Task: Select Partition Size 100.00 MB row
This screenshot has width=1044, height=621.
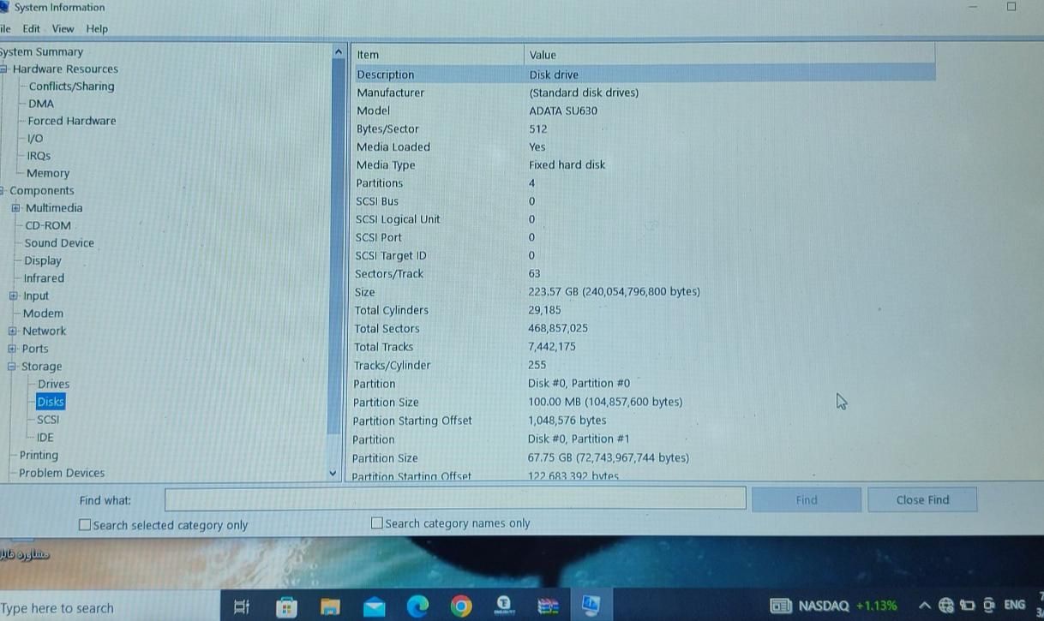Action: (x=643, y=403)
